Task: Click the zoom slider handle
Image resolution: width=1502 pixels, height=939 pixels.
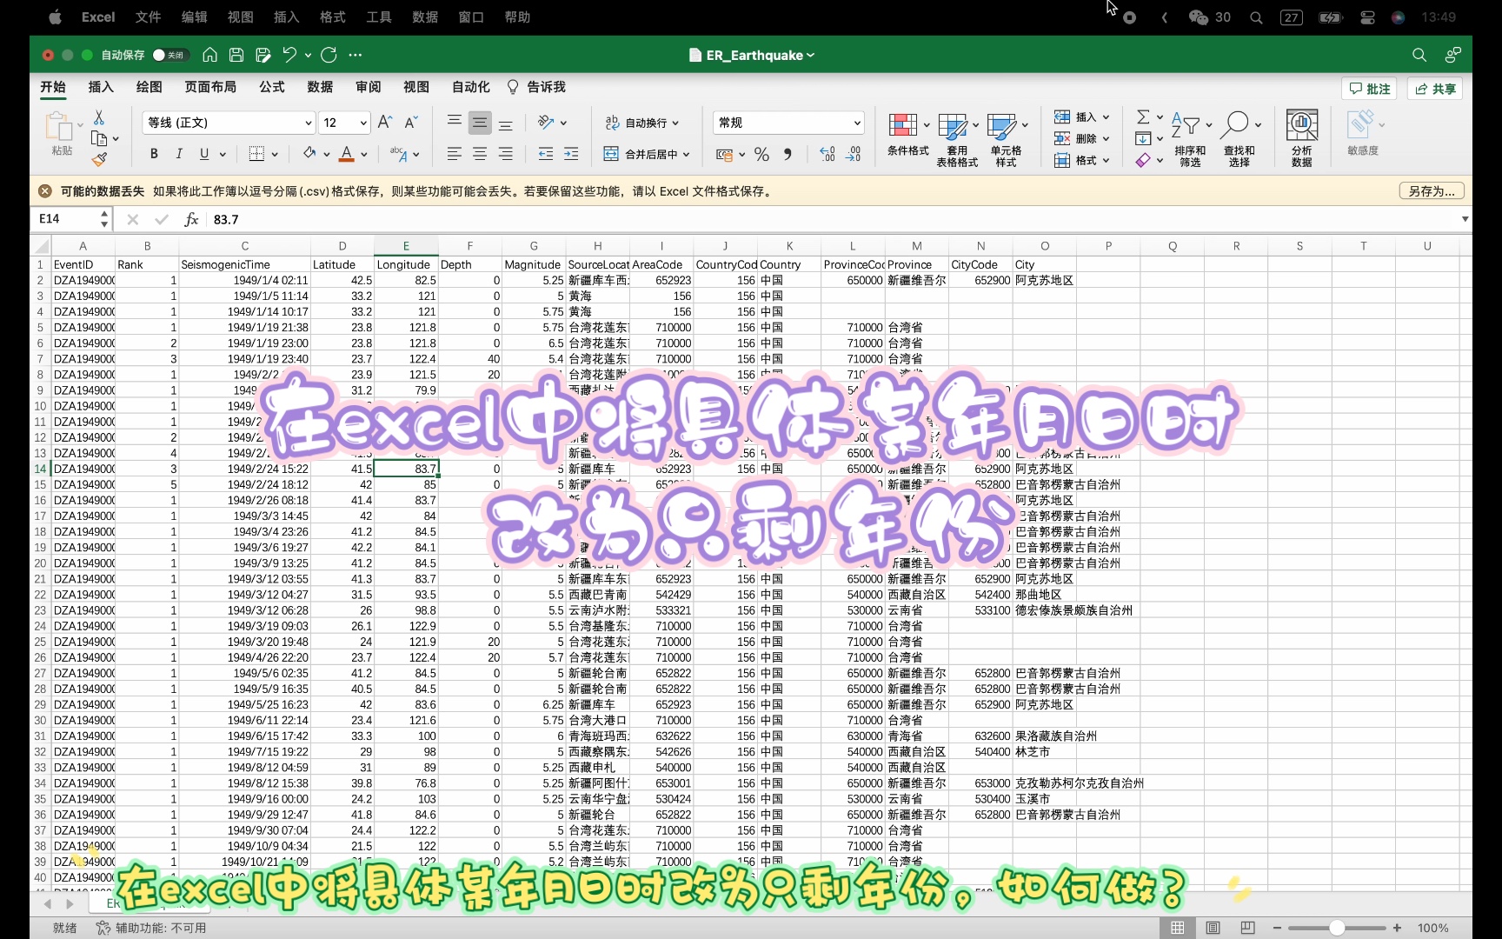Action: tap(1337, 928)
